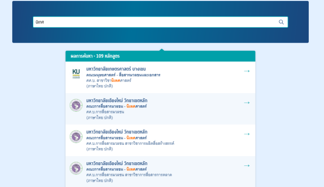Click the magnifier search icon
Viewport: 324px width, 187px height.
tap(281, 22)
